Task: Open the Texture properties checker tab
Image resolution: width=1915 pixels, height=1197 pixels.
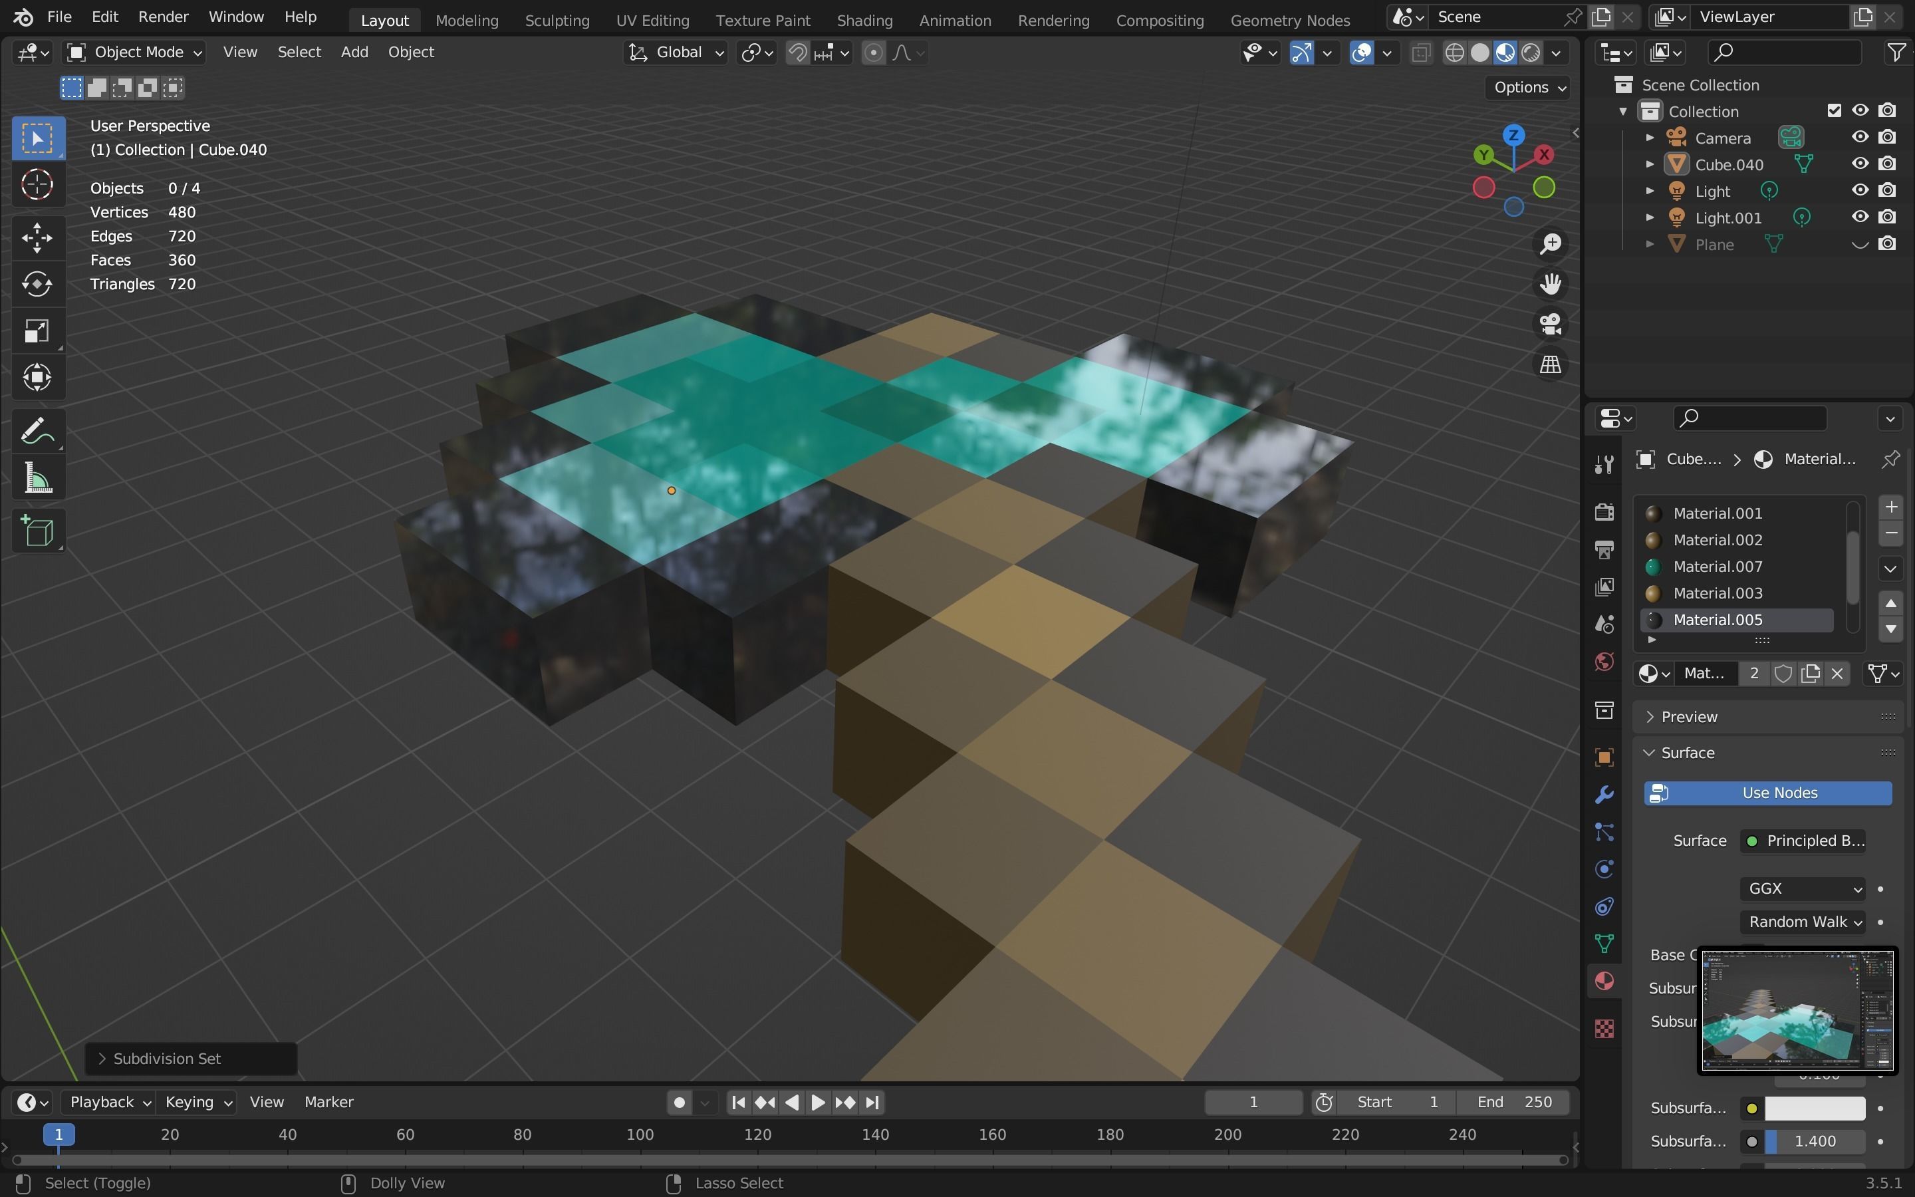Action: click(1604, 1027)
